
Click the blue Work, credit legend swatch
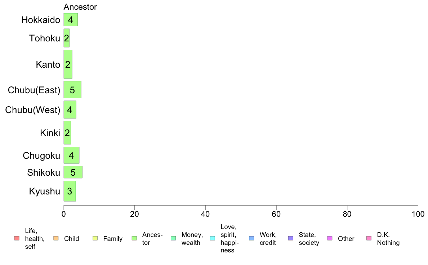tap(252, 238)
